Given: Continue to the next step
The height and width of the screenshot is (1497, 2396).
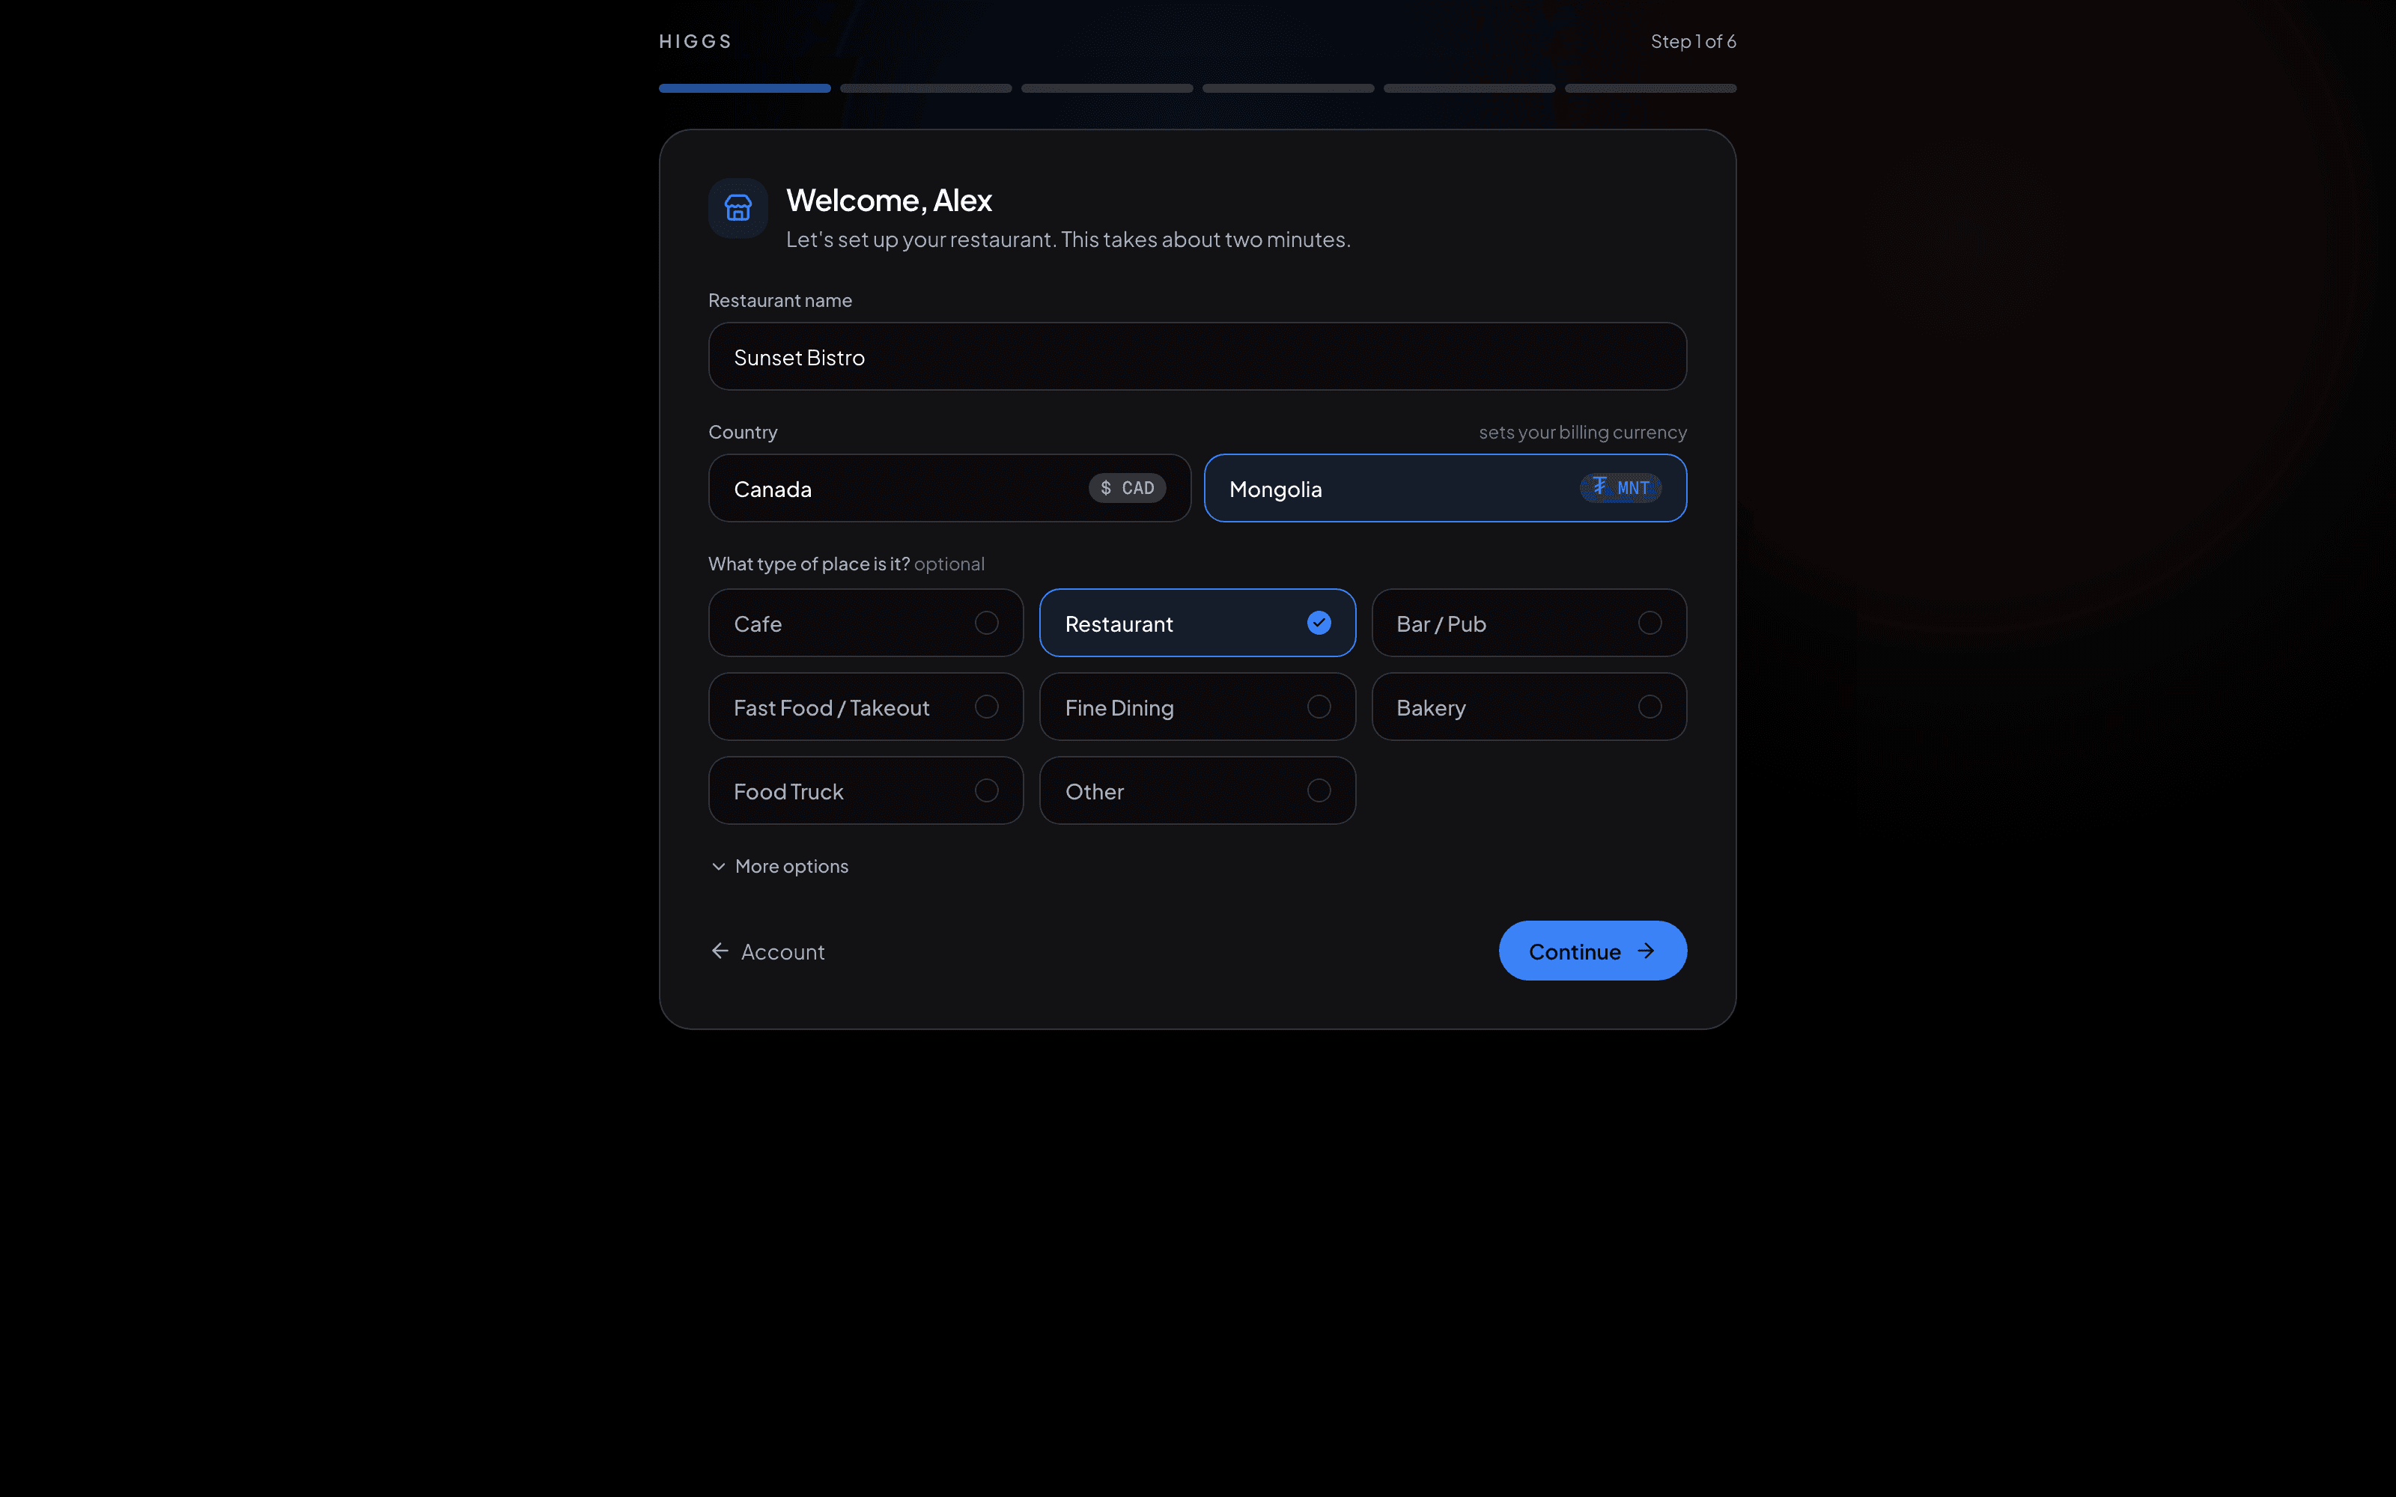Looking at the screenshot, I should [1592, 951].
